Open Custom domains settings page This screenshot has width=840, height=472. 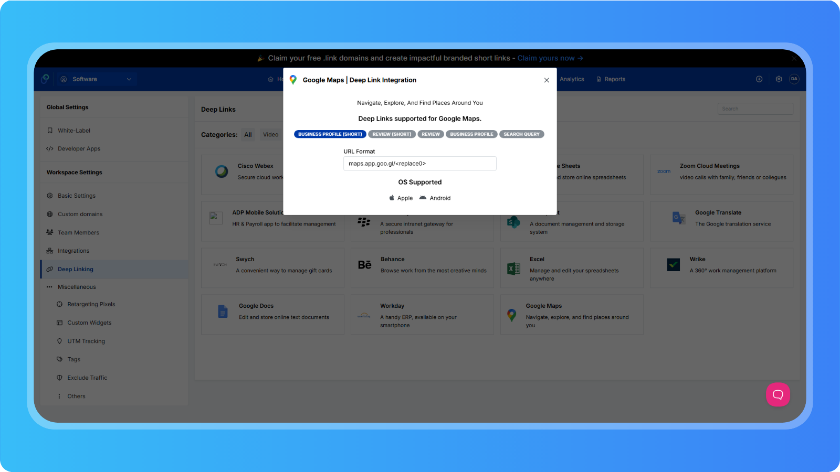click(x=80, y=214)
